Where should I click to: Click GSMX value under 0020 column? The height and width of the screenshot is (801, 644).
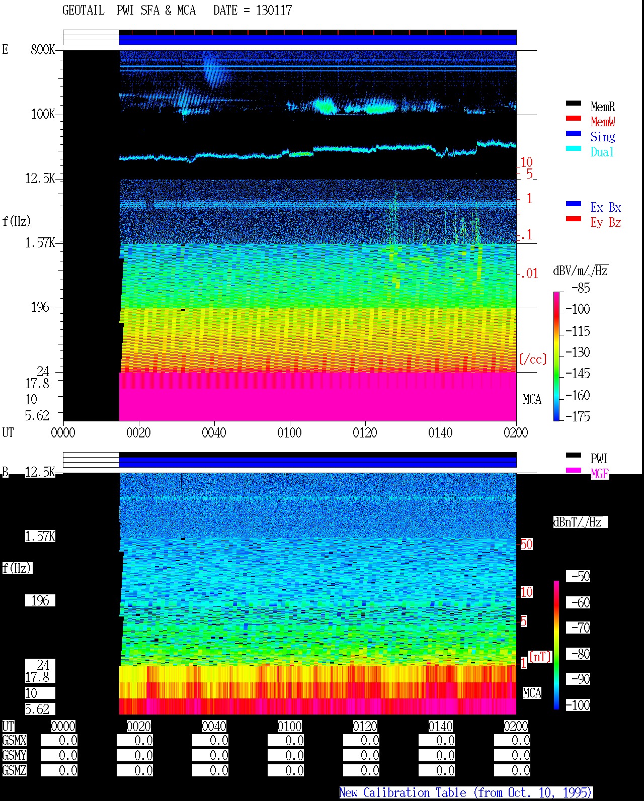[135, 740]
